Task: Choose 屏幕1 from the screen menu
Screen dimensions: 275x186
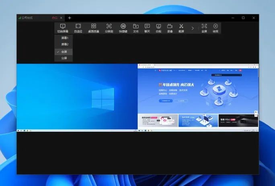Action: click(x=64, y=38)
